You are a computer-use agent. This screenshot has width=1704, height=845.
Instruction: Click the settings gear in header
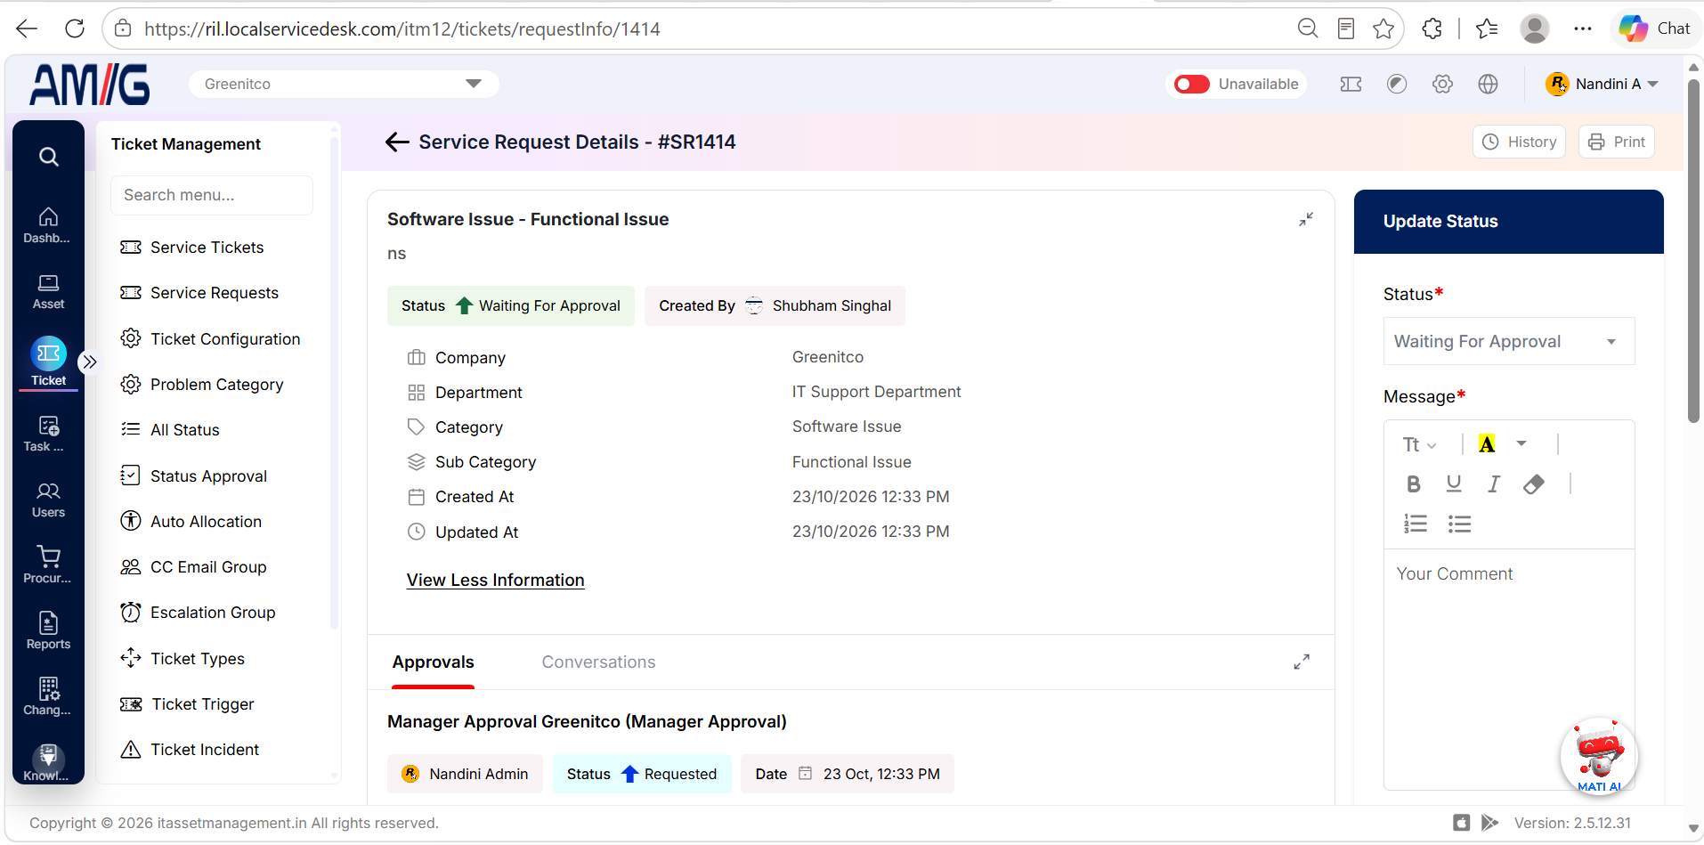tap(1442, 84)
